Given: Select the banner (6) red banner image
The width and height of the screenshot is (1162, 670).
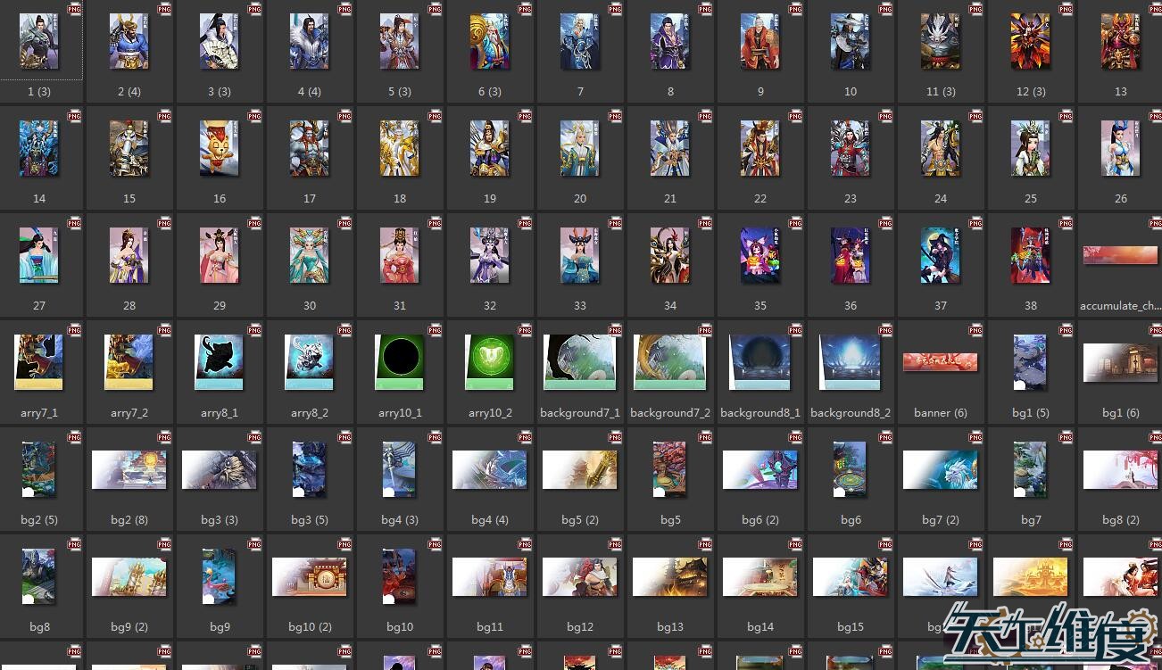Looking at the screenshot, I should [940, 362].
